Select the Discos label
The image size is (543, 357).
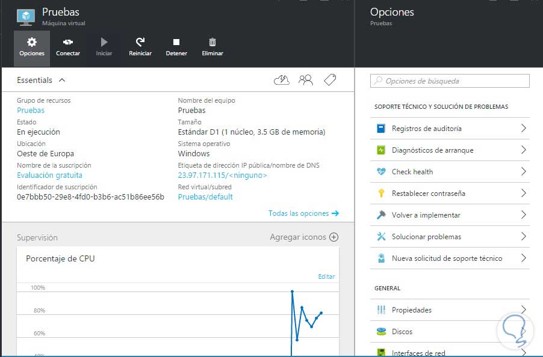pos(402,332)
